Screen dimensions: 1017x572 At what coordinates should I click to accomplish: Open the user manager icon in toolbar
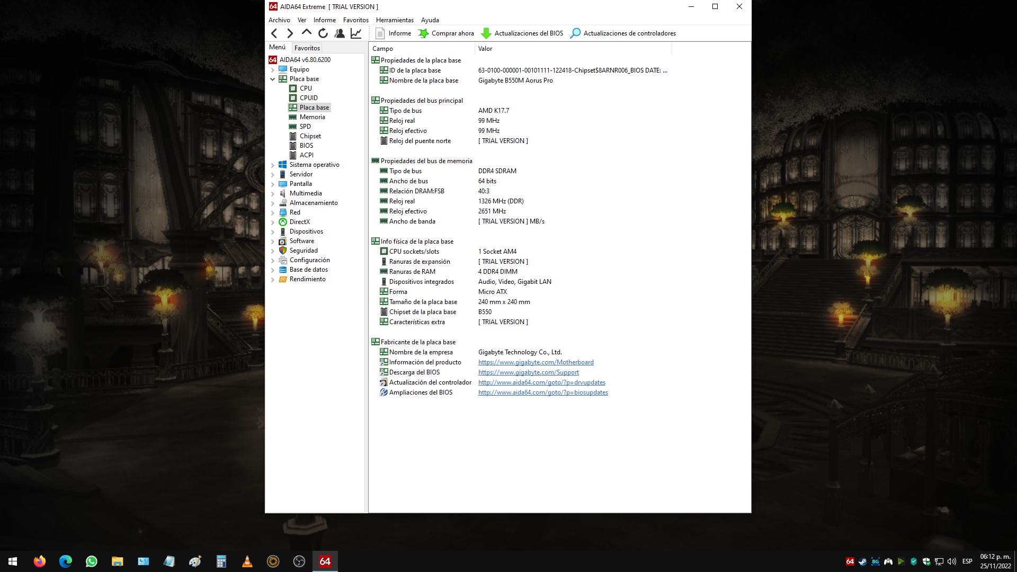tap(340, 33)
